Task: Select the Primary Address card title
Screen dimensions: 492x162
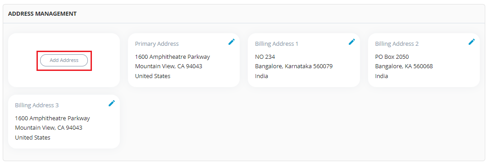Action: click(157, 44)
